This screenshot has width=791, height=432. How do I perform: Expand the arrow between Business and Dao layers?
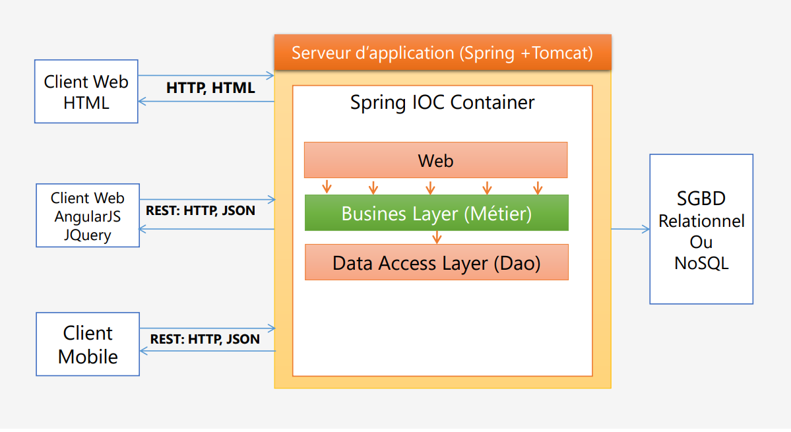tap(437, 237)
